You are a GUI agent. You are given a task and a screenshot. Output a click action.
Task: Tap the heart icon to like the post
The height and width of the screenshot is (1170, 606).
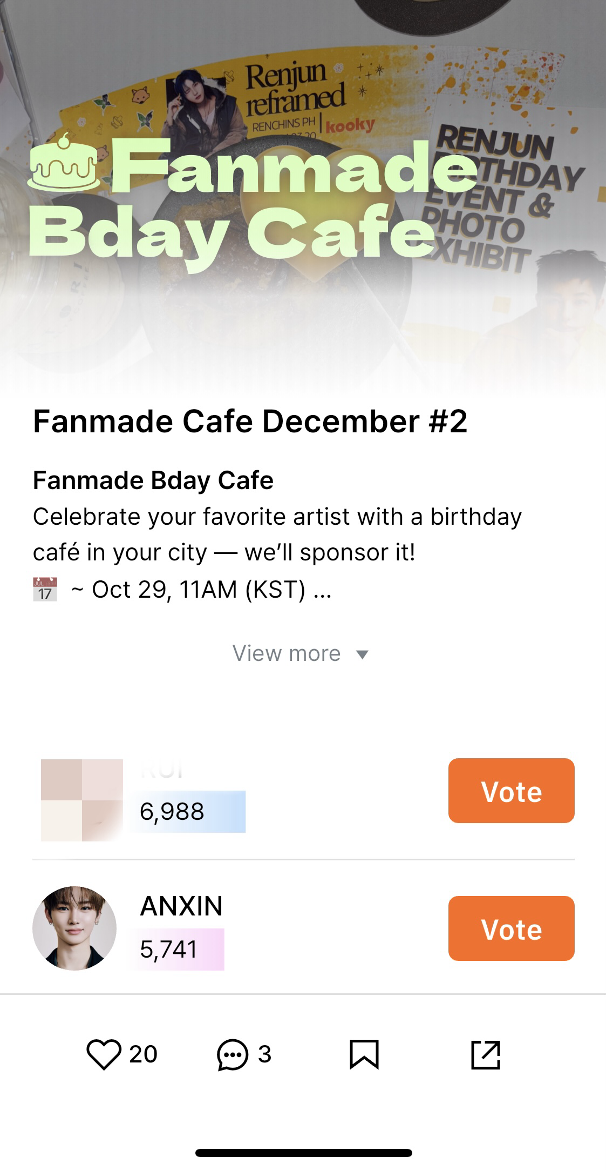point(104,1054)
